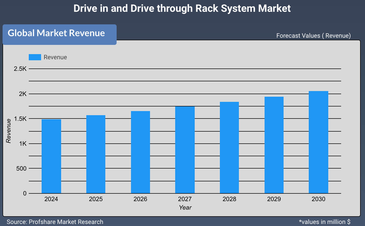Select the 2026 revenue bar
This screenshot has width=365, height=226.
[x=141, y=152]
